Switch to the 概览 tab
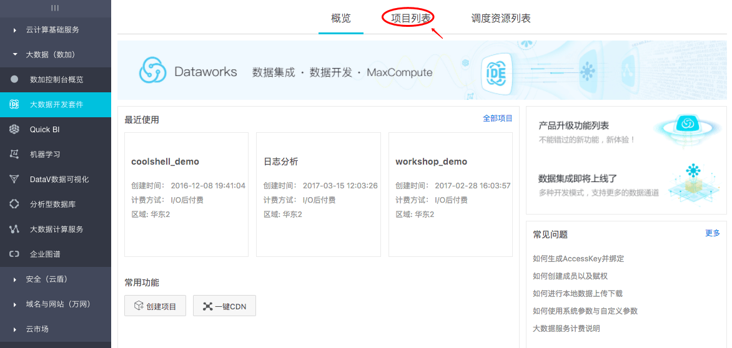This screenshot has height=348, width=732. click(341, 19)
